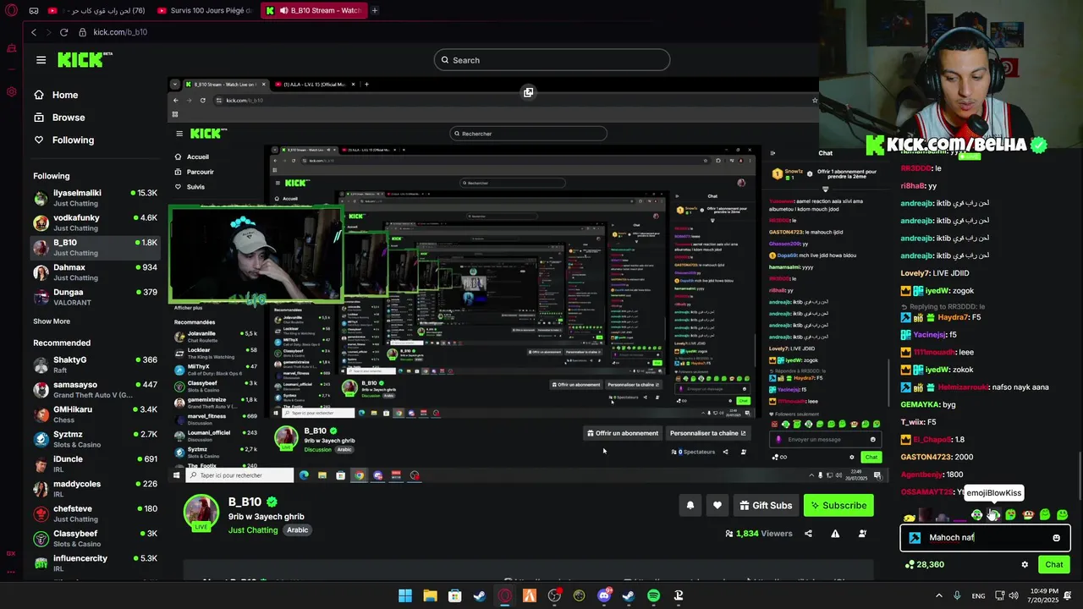Click B_B10 streamer avatar
This screenshot has width=1083, height=609.
tap(201, 513)
